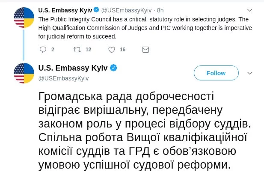Follow U.S. Embassy Kyiv
This screenshot has width=264, height=175.
click(216, 73)
